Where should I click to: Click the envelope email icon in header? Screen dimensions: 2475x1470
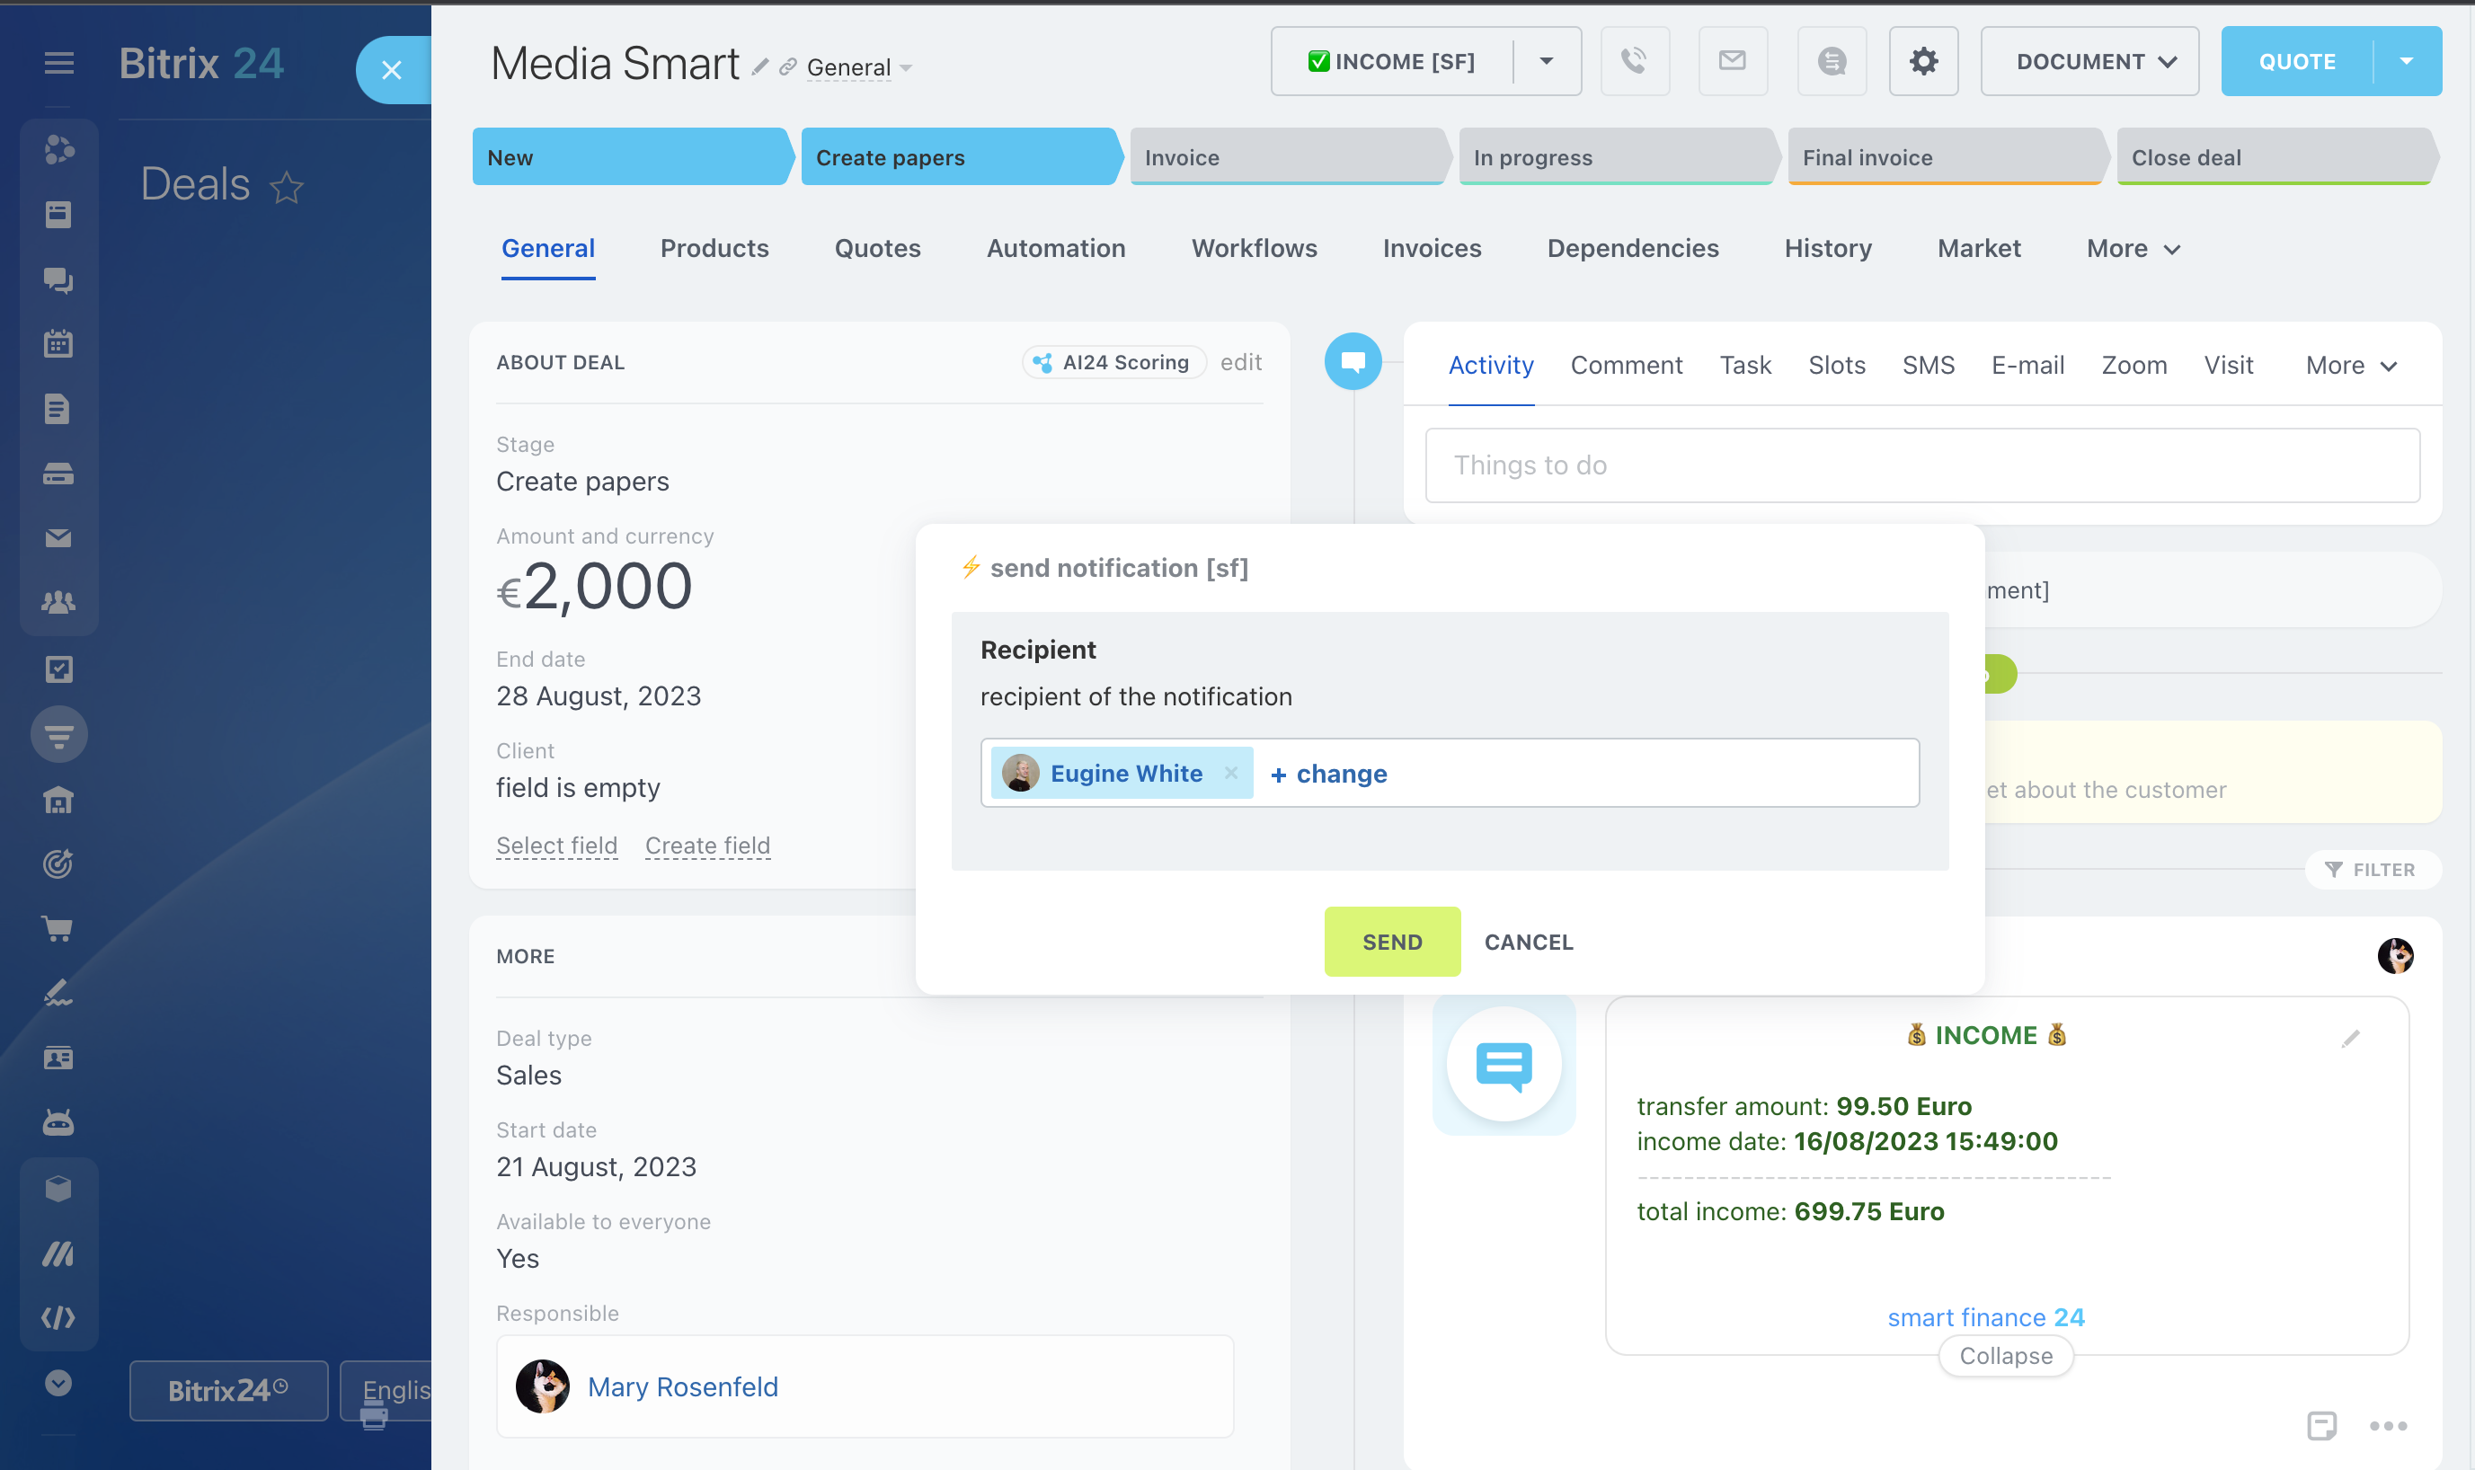click(x=1732, y=61)
